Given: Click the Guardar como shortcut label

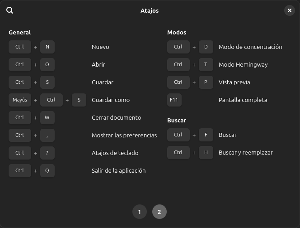Looking at the screenshot, I should click(111, 100).
